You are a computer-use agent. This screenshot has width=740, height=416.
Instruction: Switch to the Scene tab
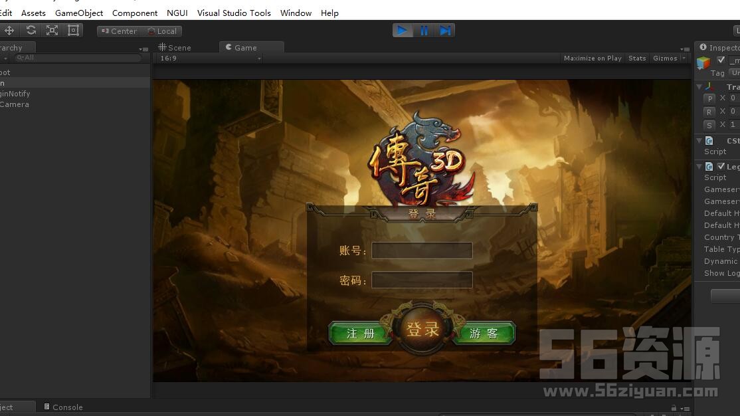point(175,48)
